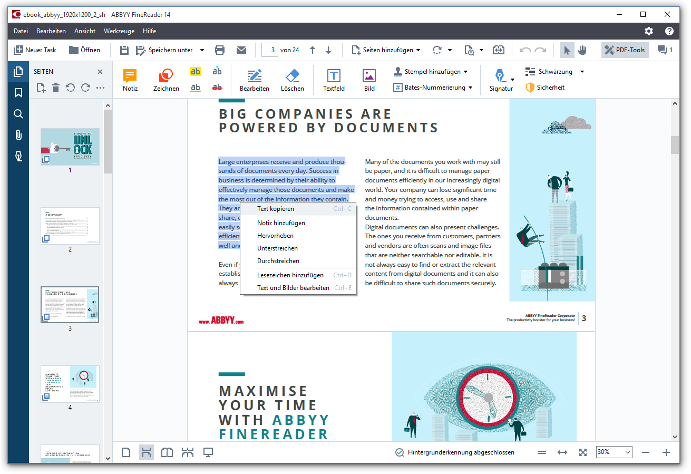
Task: Expand the Schwärzung dropdown arrow
Action: tap(582, 72)
